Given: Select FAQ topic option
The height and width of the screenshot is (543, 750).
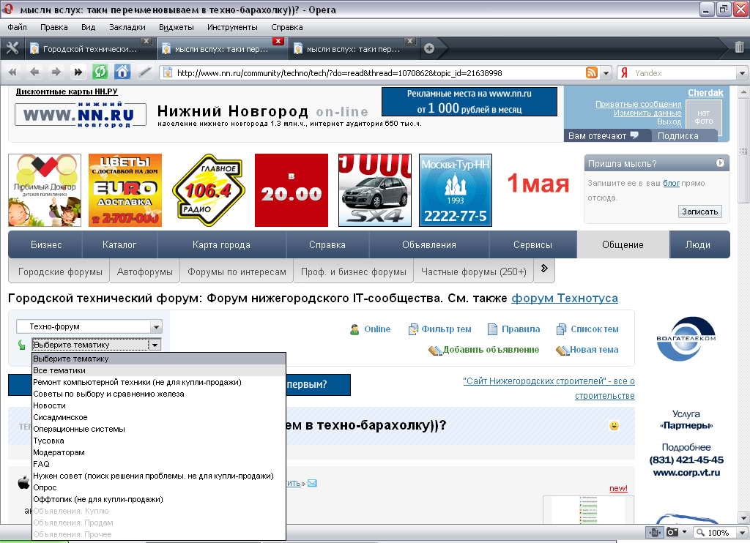Looking at the screenshot, I should [x=159, y=464].
